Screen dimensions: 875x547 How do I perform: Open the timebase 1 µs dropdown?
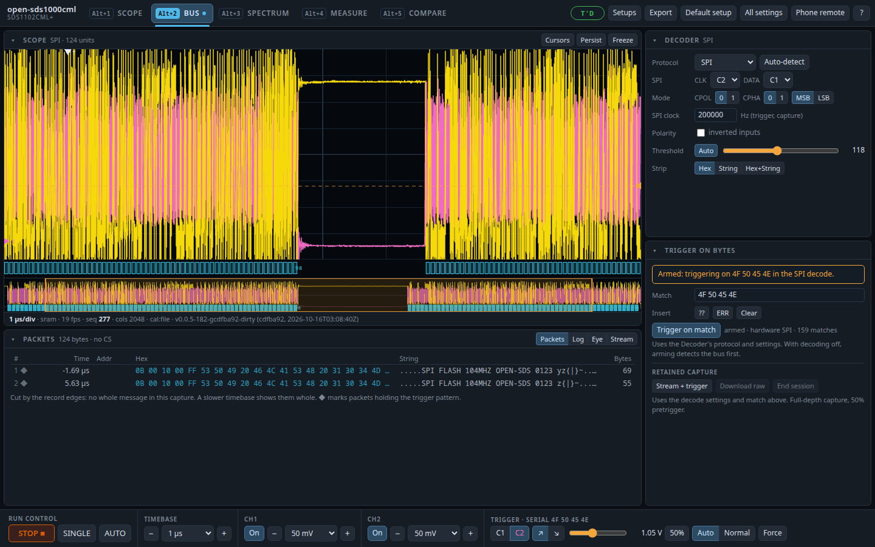click(188, 534)
